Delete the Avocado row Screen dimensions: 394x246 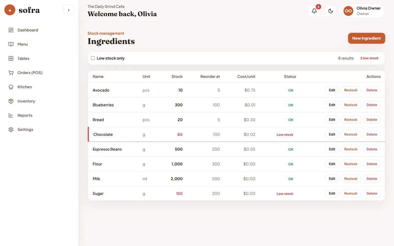[x=372, y=90]
